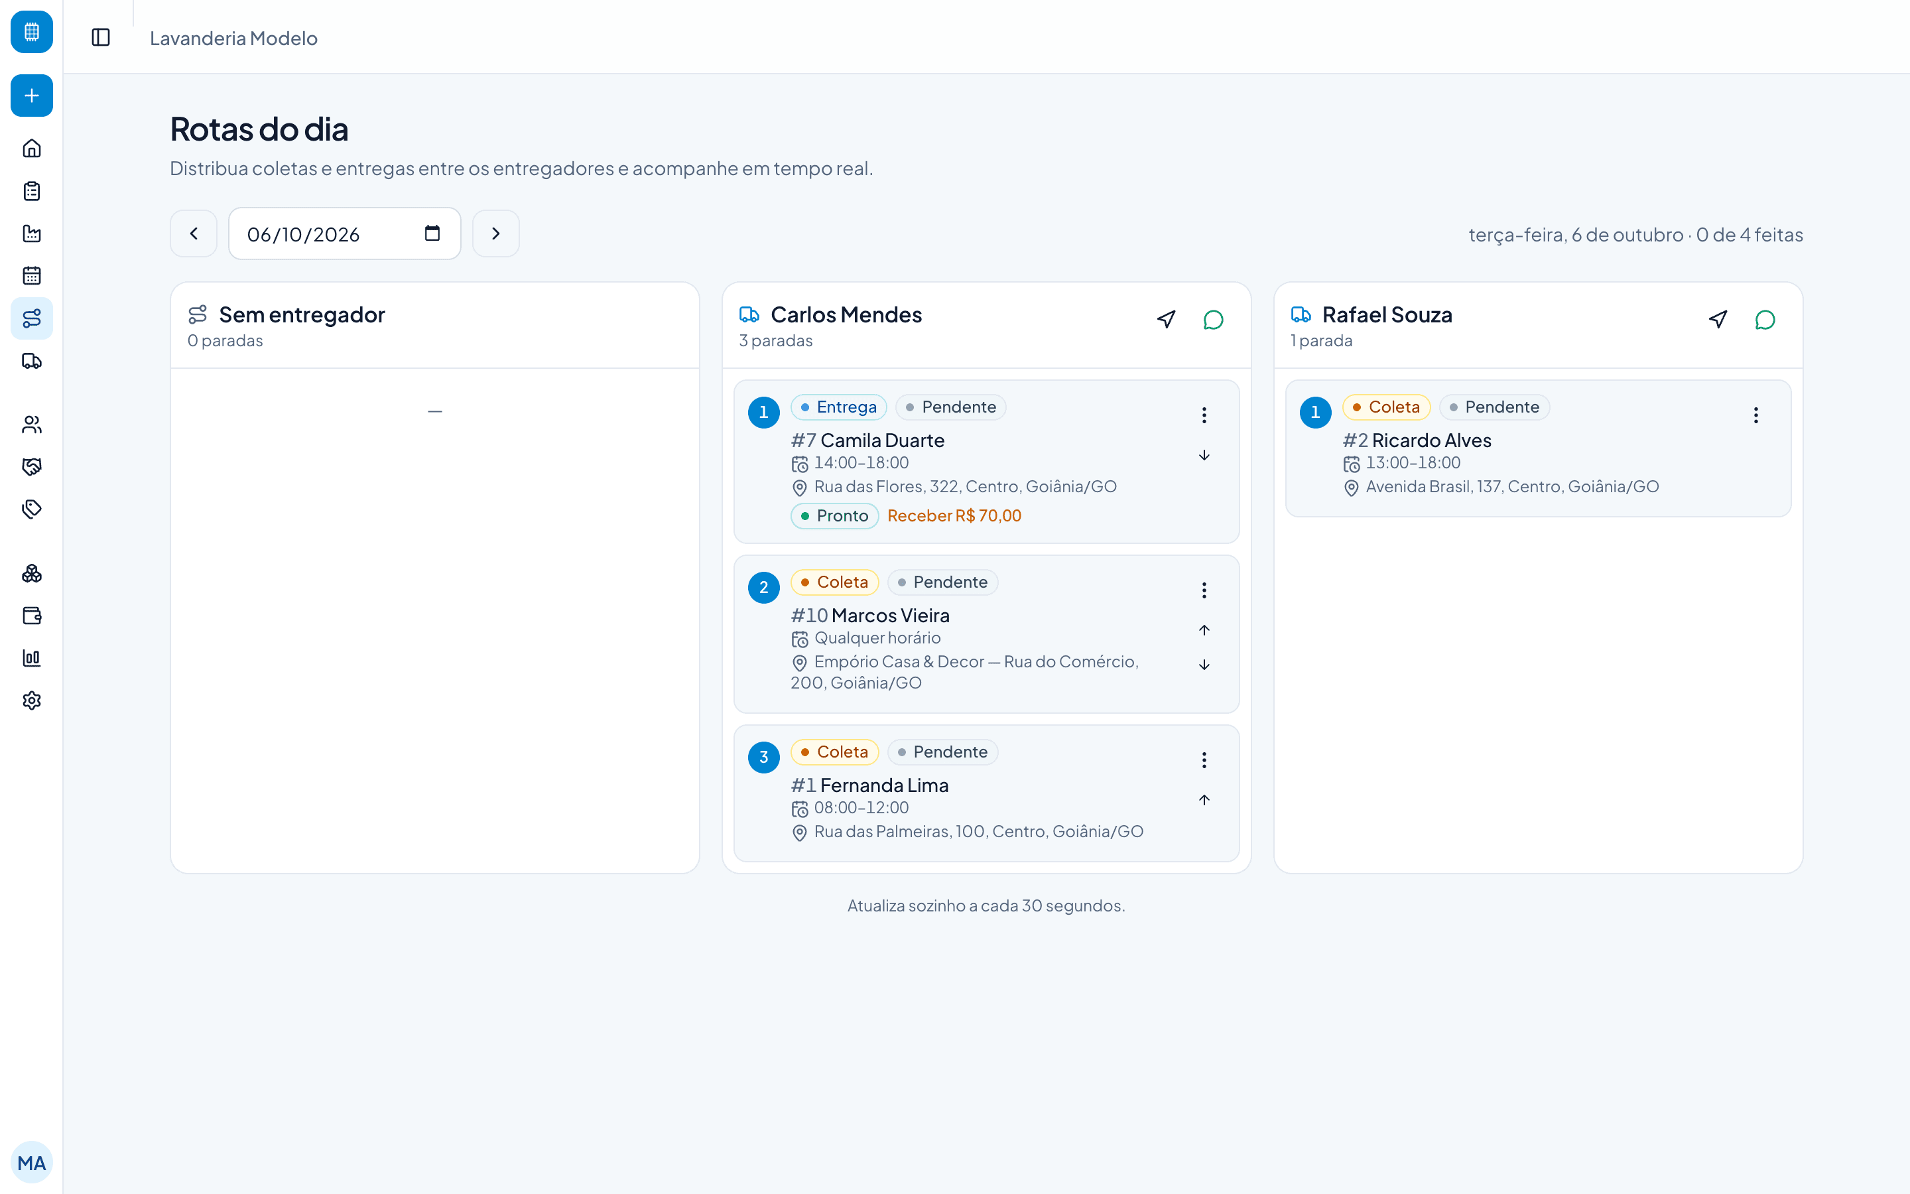Click the app logo at sidebar top
The width and height of the screenshot is (1910, 1194).
(32, 32)
